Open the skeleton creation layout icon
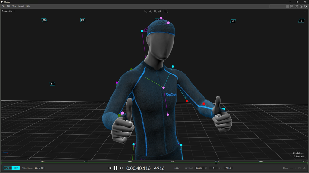309x173 pixels. click(x=296, y=6)
